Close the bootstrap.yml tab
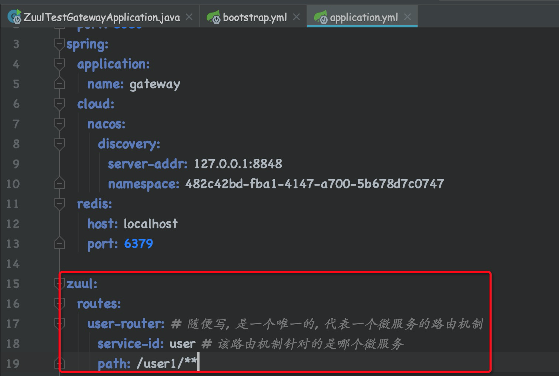Image resolution: width=559 pixels, height=376 pixels. point(297,17)
